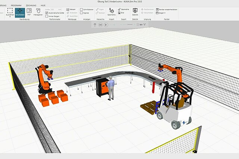Viewport: 239px width, 159px height.
Task: Toggle the Schnittstellen checkbox
Action: coord(81,9)
